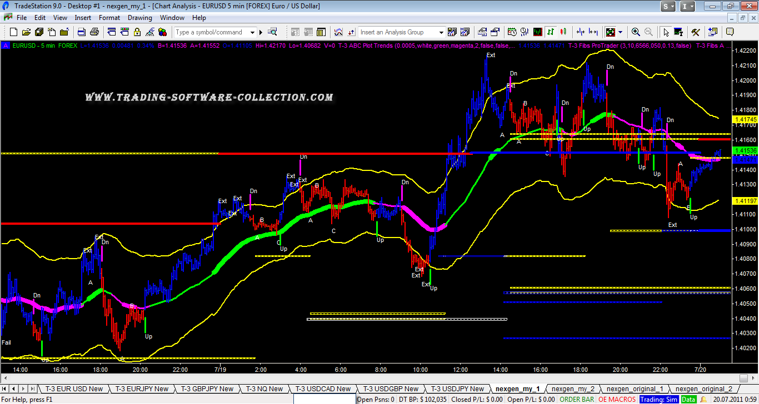Switch to the T-3 USDCAD New tab

(323, 389)
